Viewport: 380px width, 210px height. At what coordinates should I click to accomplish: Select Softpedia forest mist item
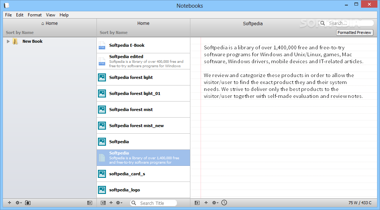[x=144, y=110]
